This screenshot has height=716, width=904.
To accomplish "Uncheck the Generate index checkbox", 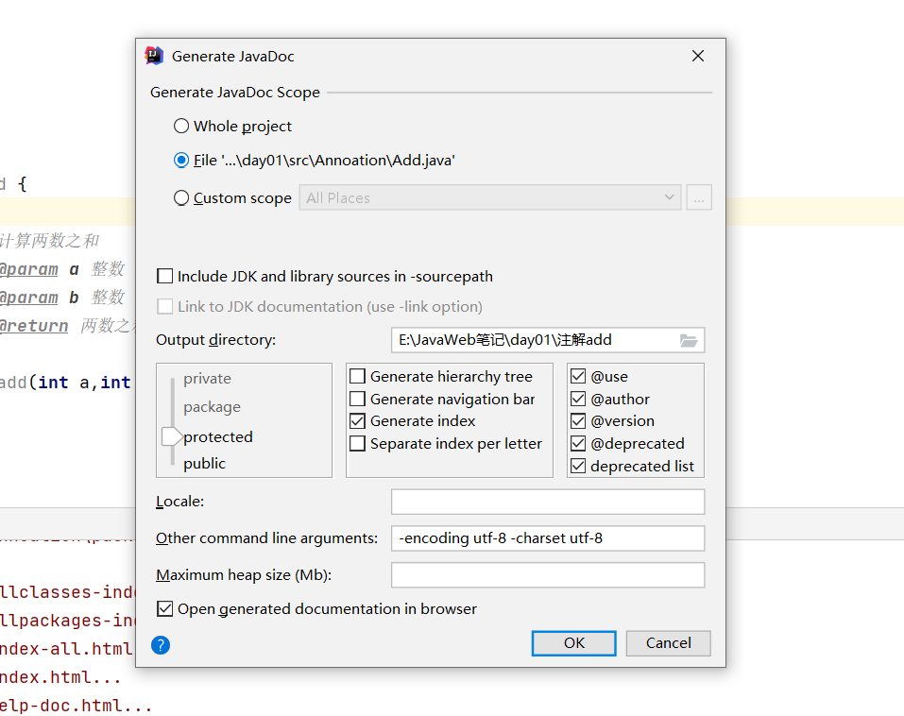I will [357, 421].
